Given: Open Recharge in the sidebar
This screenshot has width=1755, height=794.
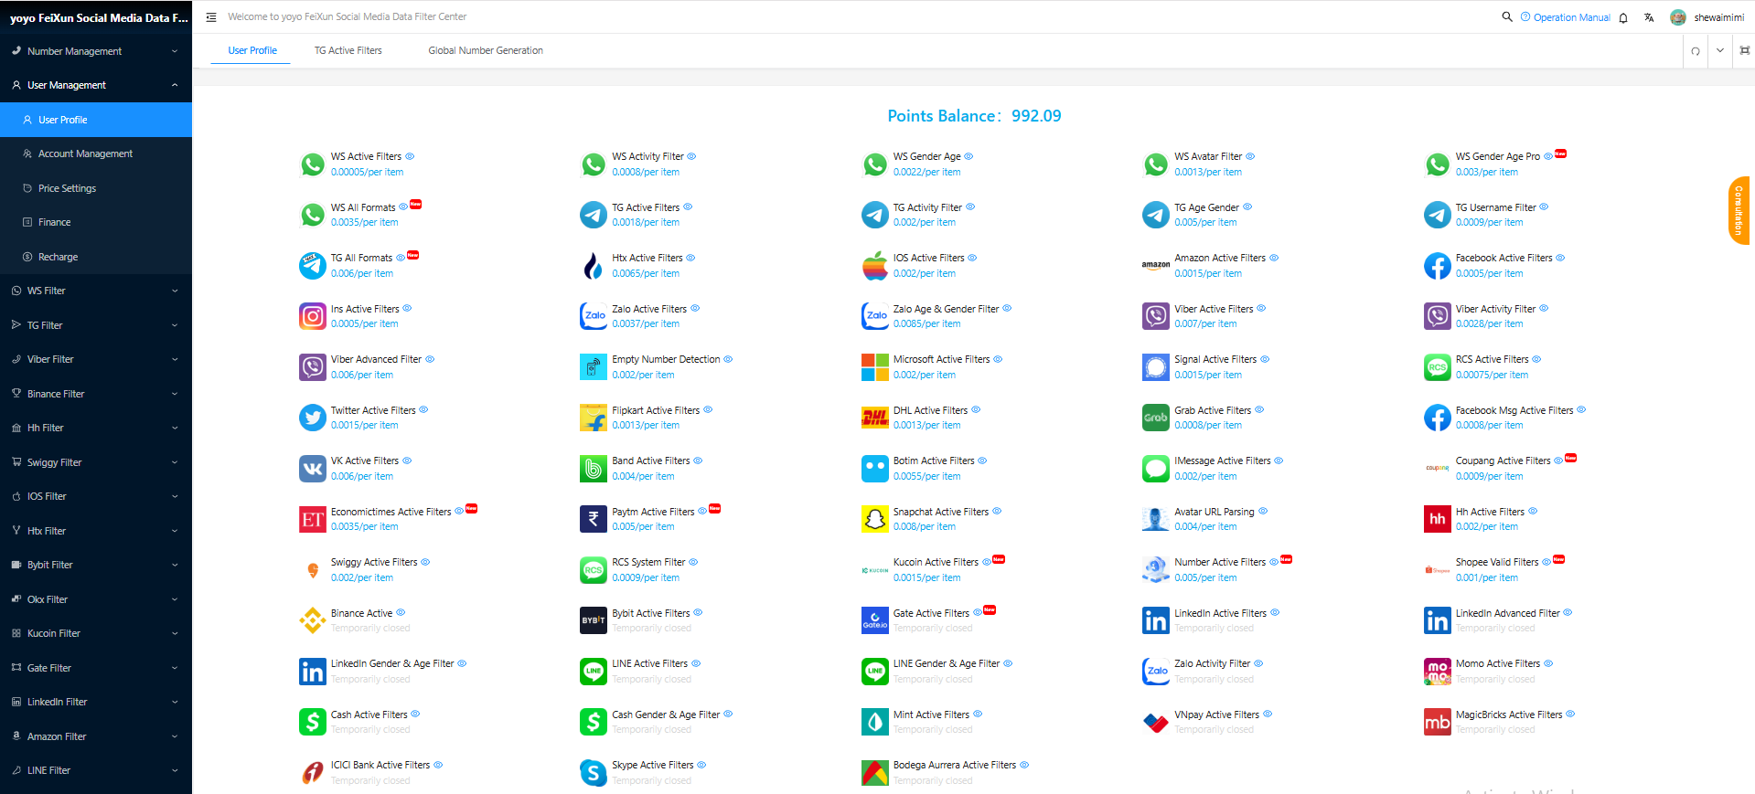Looking at the screenshot, I should pyautogui.click(x=96, y=257).
